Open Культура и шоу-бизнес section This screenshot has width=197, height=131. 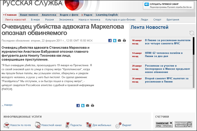click(x=121, y=19)
